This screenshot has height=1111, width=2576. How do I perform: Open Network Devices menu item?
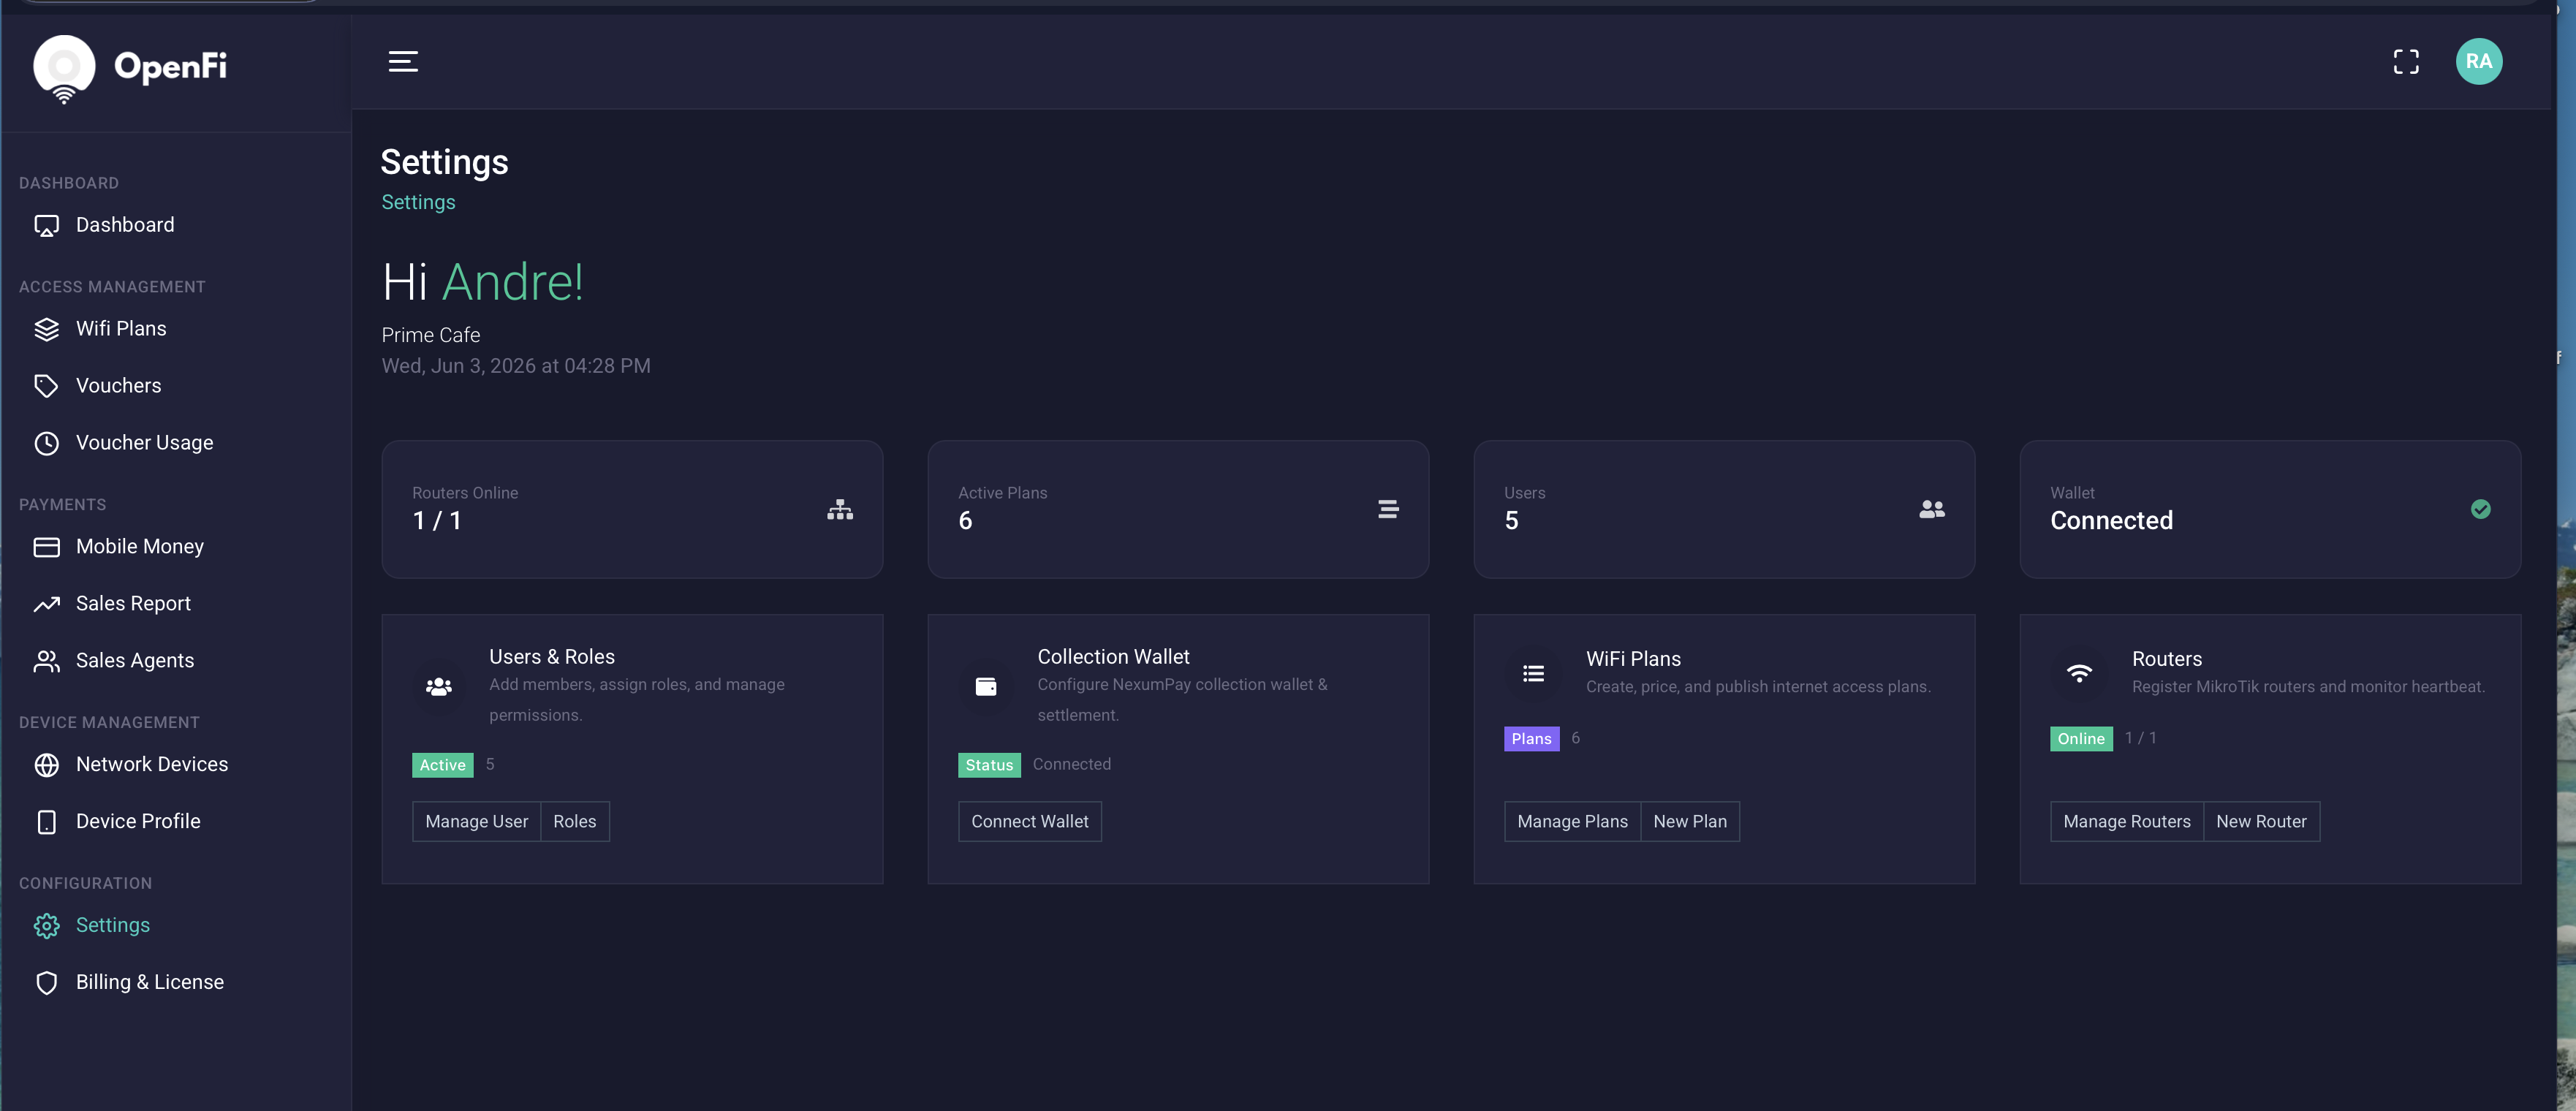[152, 764]
